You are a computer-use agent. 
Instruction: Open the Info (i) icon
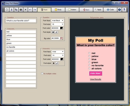[119, 10]
